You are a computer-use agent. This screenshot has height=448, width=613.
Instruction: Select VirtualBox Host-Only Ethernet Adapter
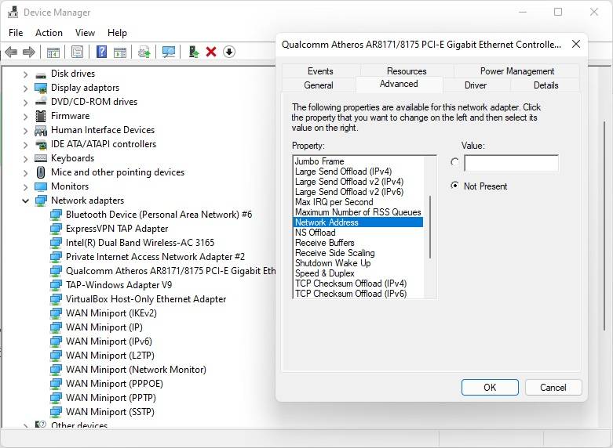click(x=146, y=299)
